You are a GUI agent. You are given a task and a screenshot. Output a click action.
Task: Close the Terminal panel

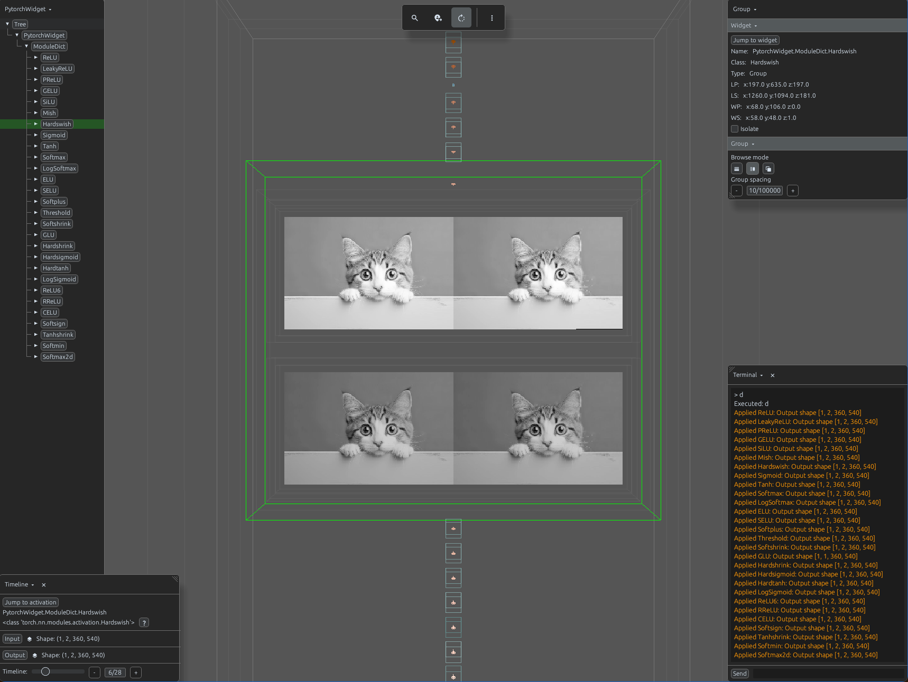773,375
